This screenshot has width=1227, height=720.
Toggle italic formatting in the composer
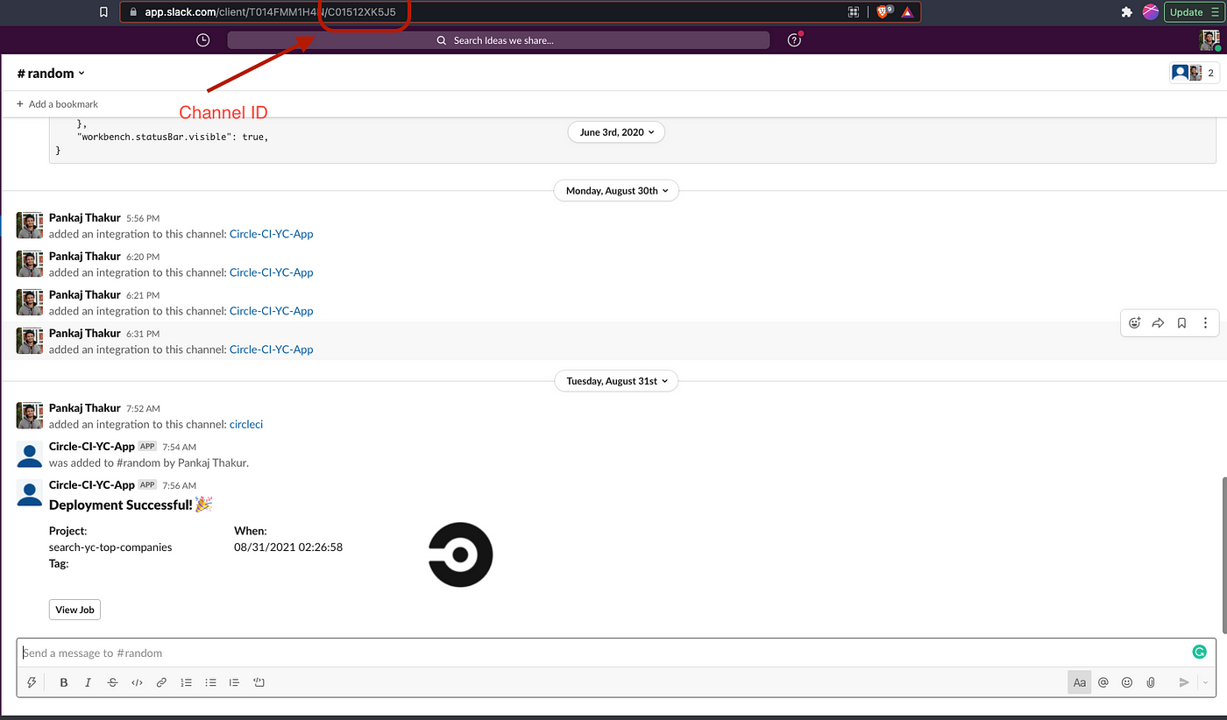click(88, 682)
